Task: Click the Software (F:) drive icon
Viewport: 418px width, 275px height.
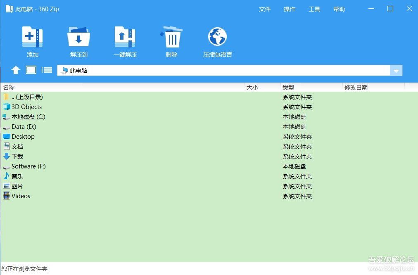Action: tap(6, 168)
